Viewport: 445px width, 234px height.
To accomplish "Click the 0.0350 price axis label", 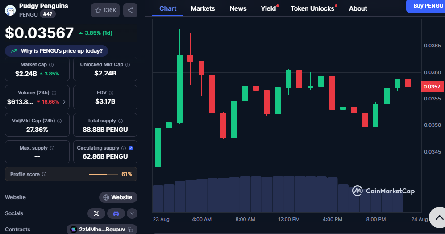I will pyautogui.click(x=433, y=125).
